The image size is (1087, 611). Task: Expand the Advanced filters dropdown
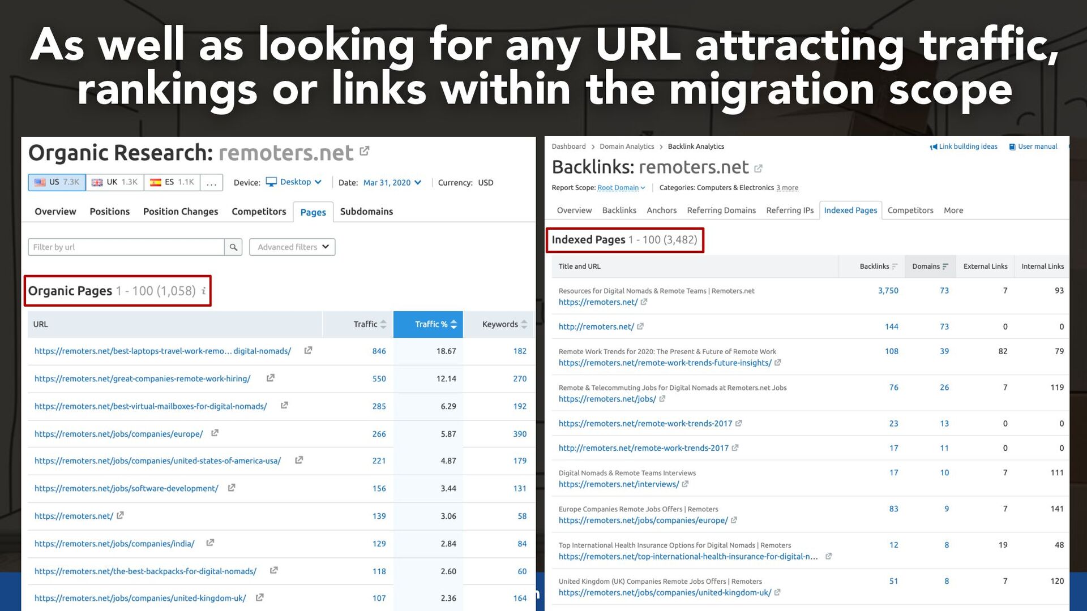292,247
